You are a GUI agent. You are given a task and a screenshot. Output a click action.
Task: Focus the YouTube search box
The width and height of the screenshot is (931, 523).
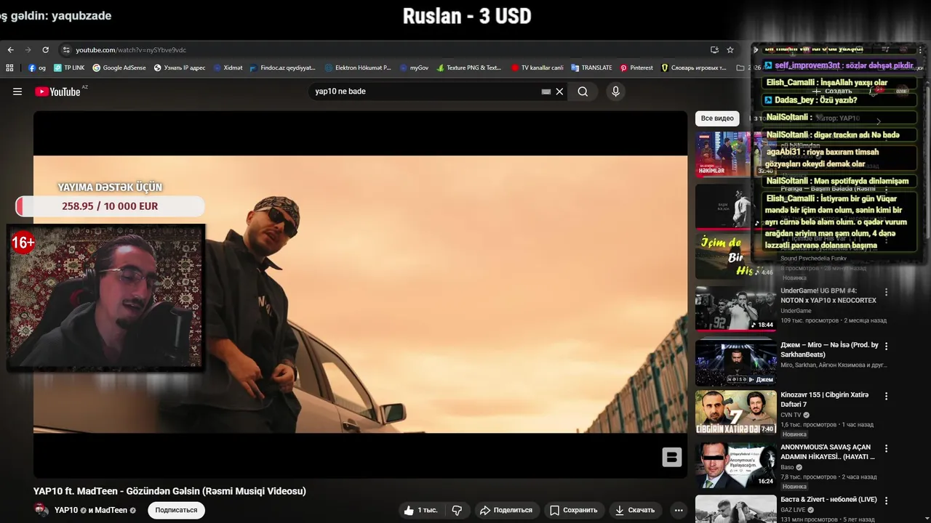click(425, 92)
